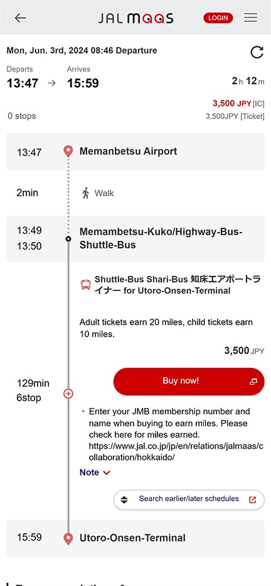Open the hamburger menu
The image size is (271, 586).
point(250,18)
